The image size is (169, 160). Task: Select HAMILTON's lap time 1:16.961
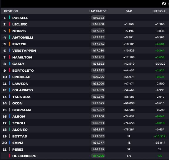[98, 57]
